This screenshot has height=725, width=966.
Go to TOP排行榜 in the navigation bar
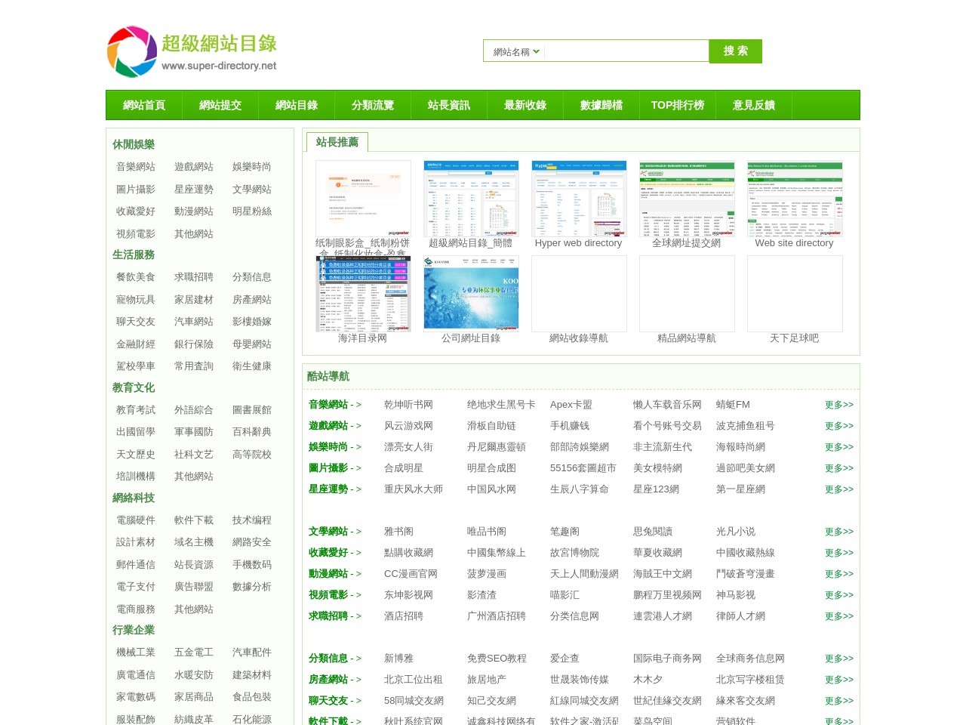(x=676, y=105)
